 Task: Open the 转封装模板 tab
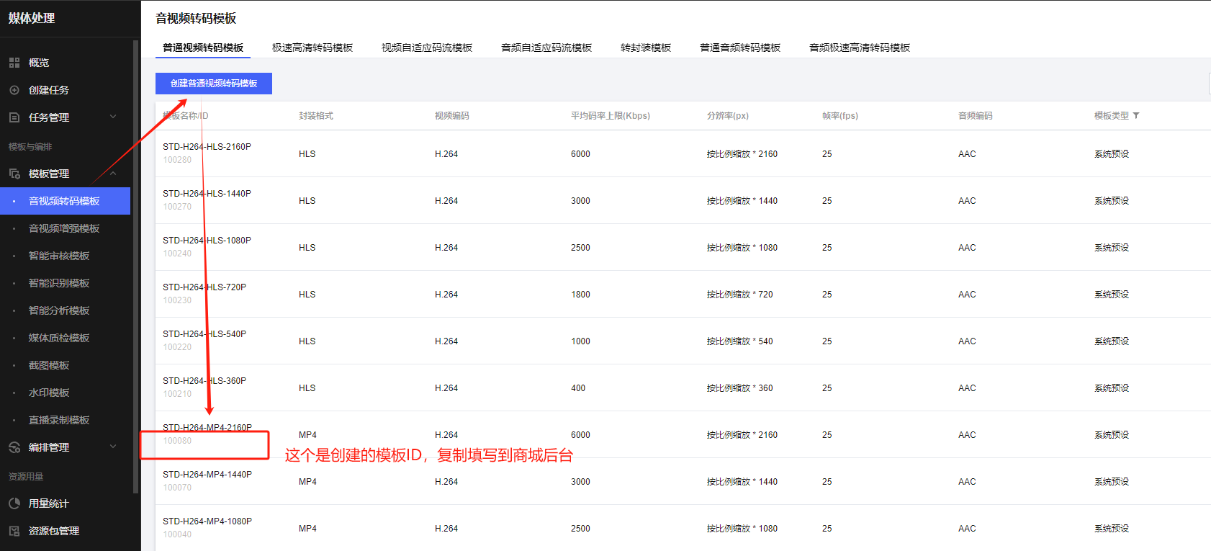pyautogui.click(x=645, y=48)
